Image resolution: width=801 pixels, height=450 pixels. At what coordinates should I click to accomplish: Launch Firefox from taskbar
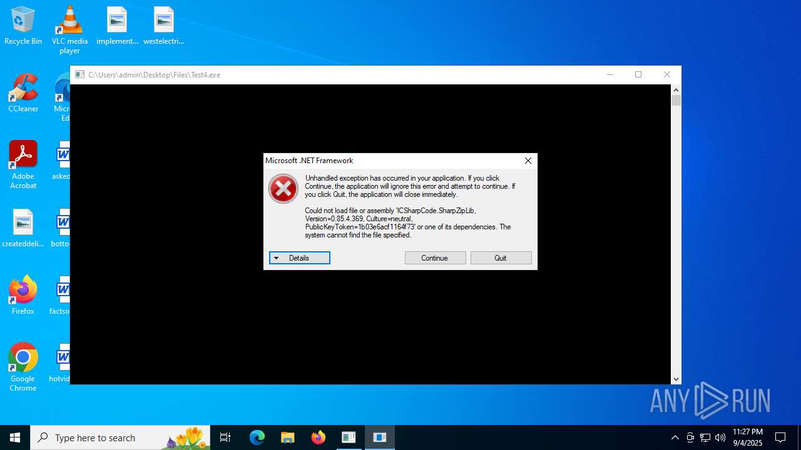click(x=318, y=437)
